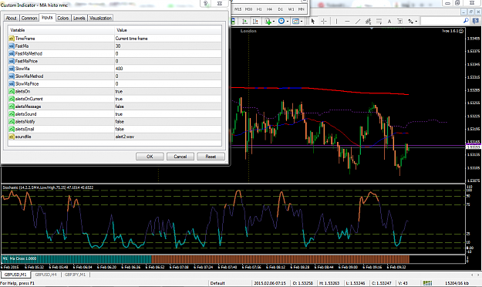Screen dimensions: 482x287
Task: Switch to H1 timeframe
Action: point(259,9)
